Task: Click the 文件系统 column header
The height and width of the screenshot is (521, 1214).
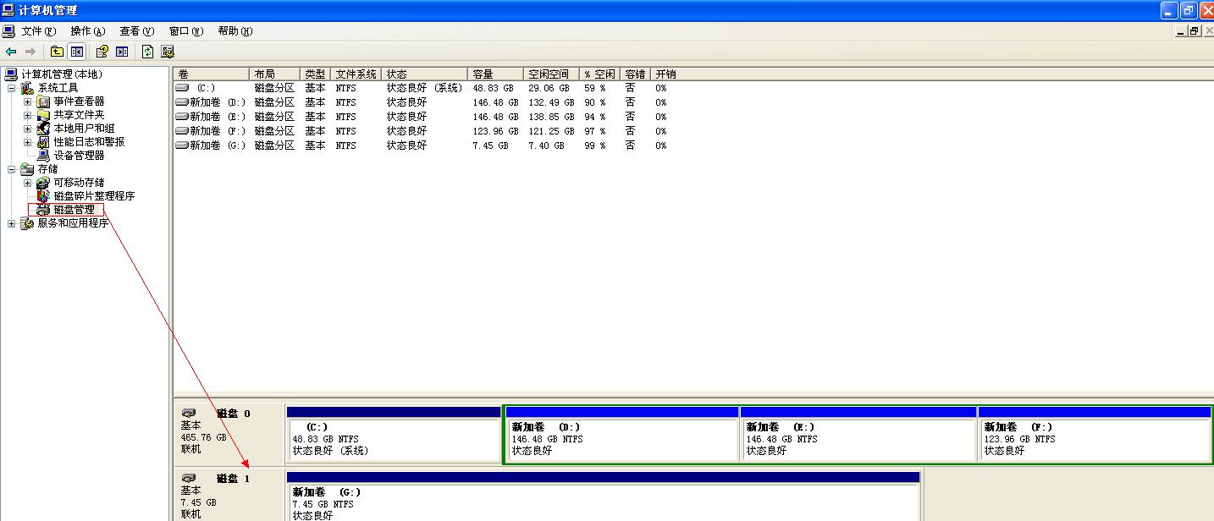Action: (x=356, y=74)
